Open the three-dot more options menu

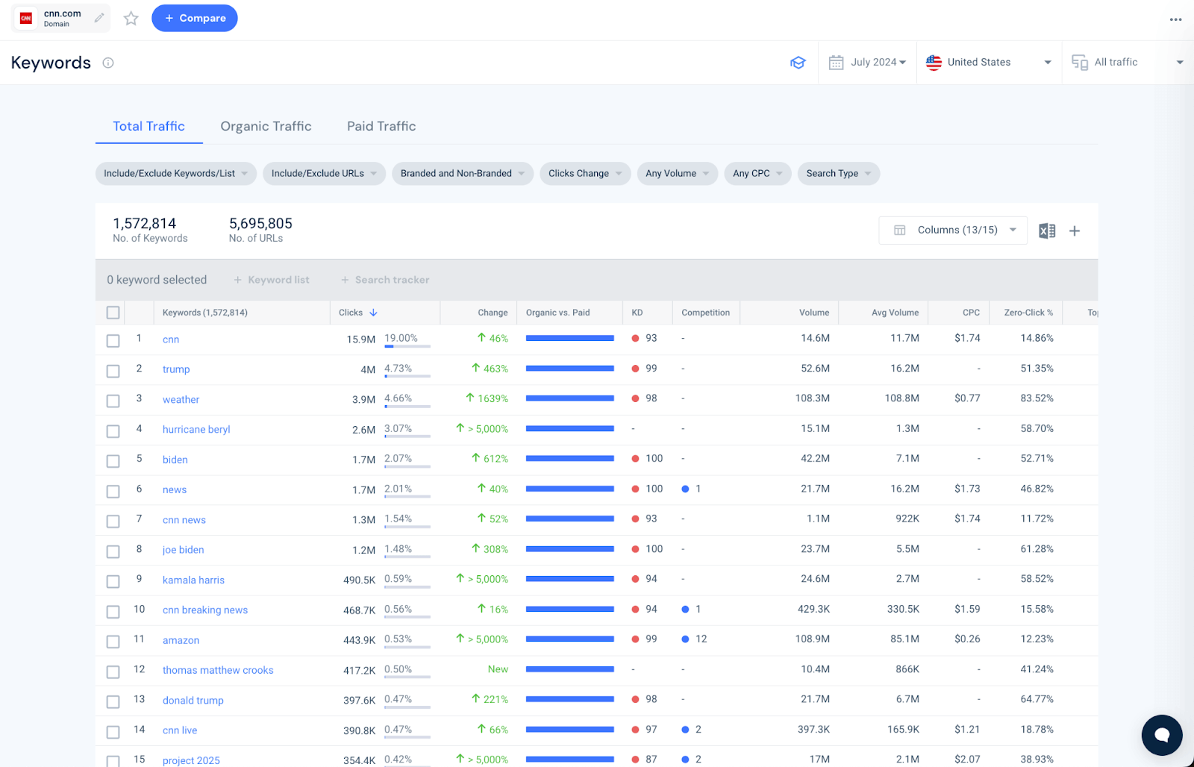click(1175, 19)
